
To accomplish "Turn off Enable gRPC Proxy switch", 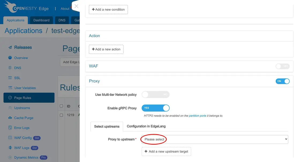I will coord(156,108).
